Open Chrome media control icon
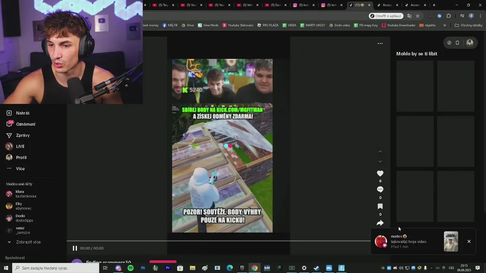 (462, 16)
